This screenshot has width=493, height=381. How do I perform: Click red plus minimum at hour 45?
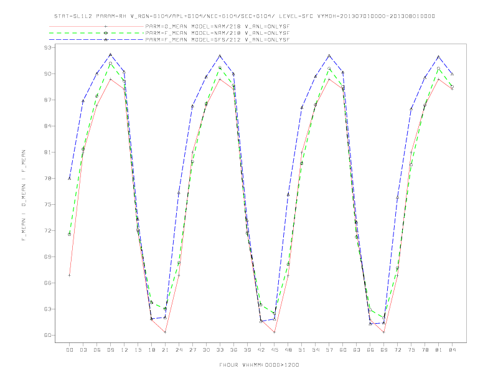(275, 332)
